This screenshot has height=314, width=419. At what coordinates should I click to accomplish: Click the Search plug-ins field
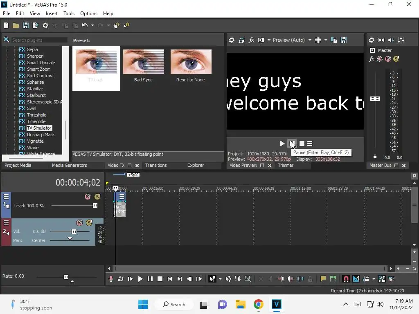[x=39, y=40]
